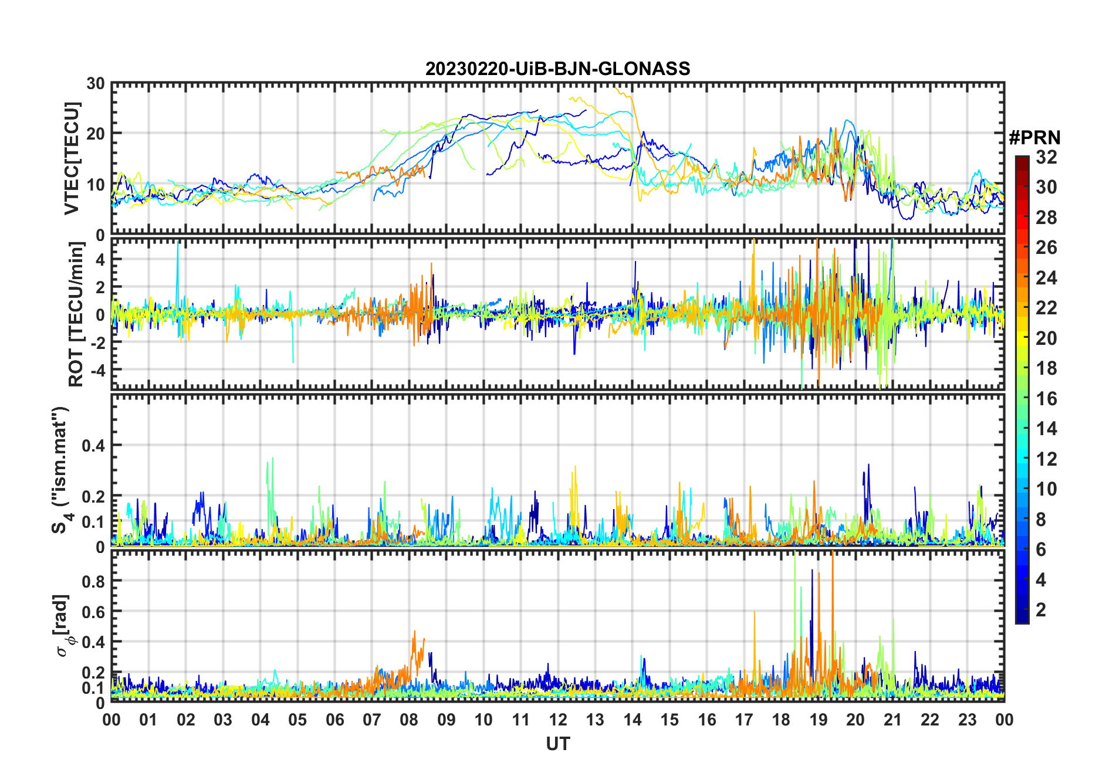Click the UT axis tick "13"
This screenshot has width=1116, height=780.
tap(595, 720)
